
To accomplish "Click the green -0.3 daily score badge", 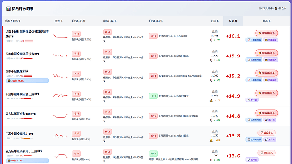I will (153, 96).
